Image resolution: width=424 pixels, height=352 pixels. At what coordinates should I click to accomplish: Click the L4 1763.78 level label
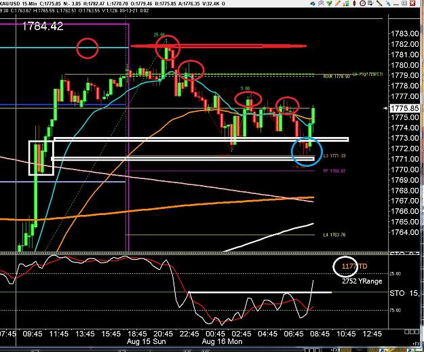click(x=334, y=235)
